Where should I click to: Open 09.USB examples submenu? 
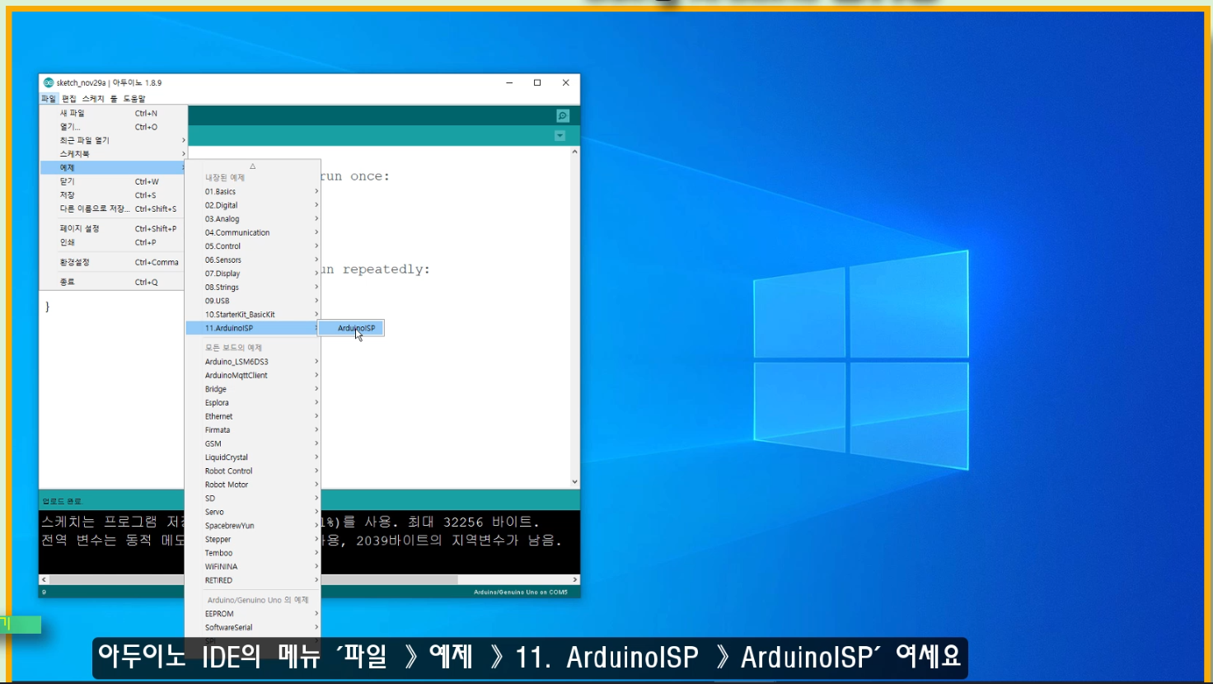(253, 301)
